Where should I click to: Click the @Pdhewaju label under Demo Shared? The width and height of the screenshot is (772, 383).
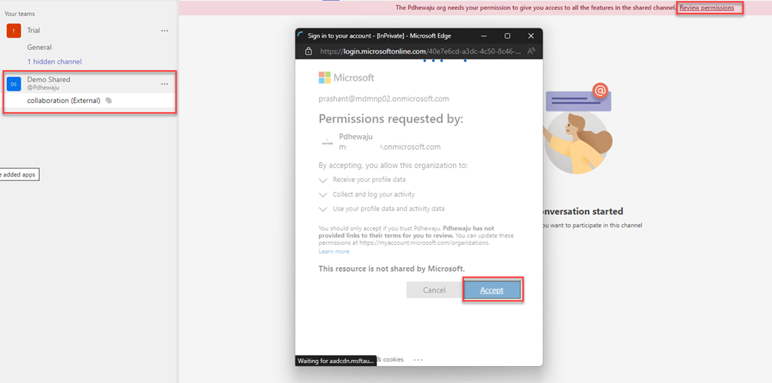pos(43,88)
